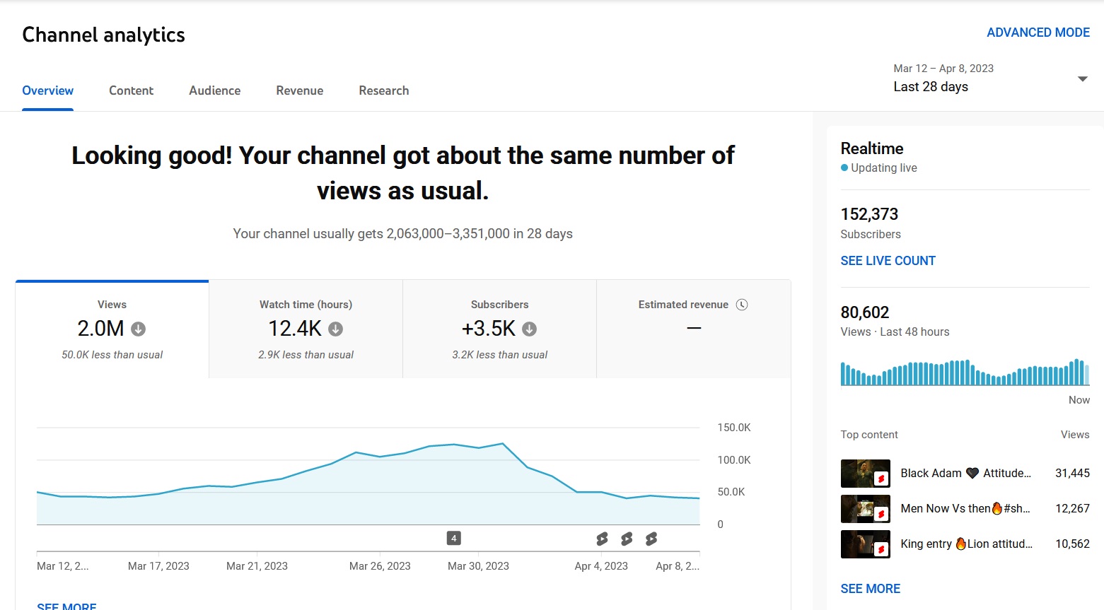Click the 'Updating live' status text

pos(884,168)
